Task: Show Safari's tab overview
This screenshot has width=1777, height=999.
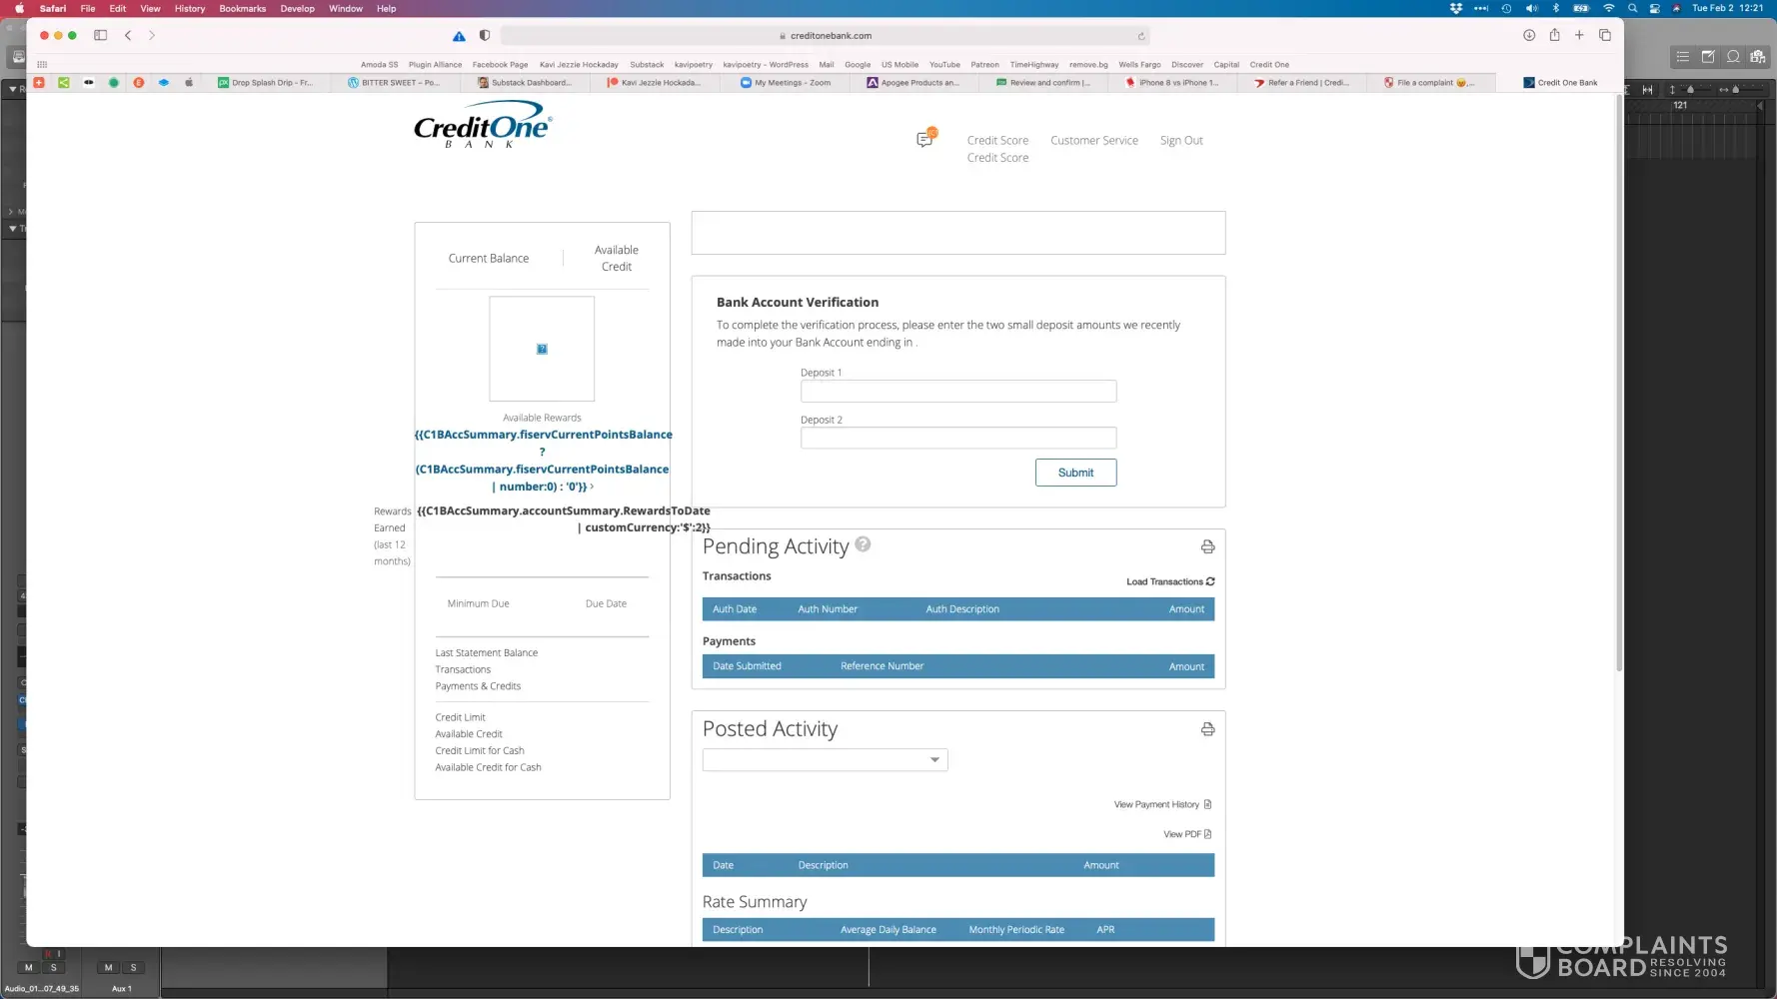Action: coord(1605,35)
